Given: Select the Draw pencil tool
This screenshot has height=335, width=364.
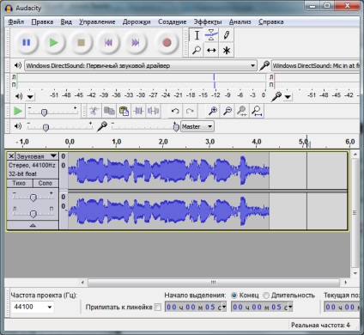Looking at the screenshot, I should (x=227, y=35).
